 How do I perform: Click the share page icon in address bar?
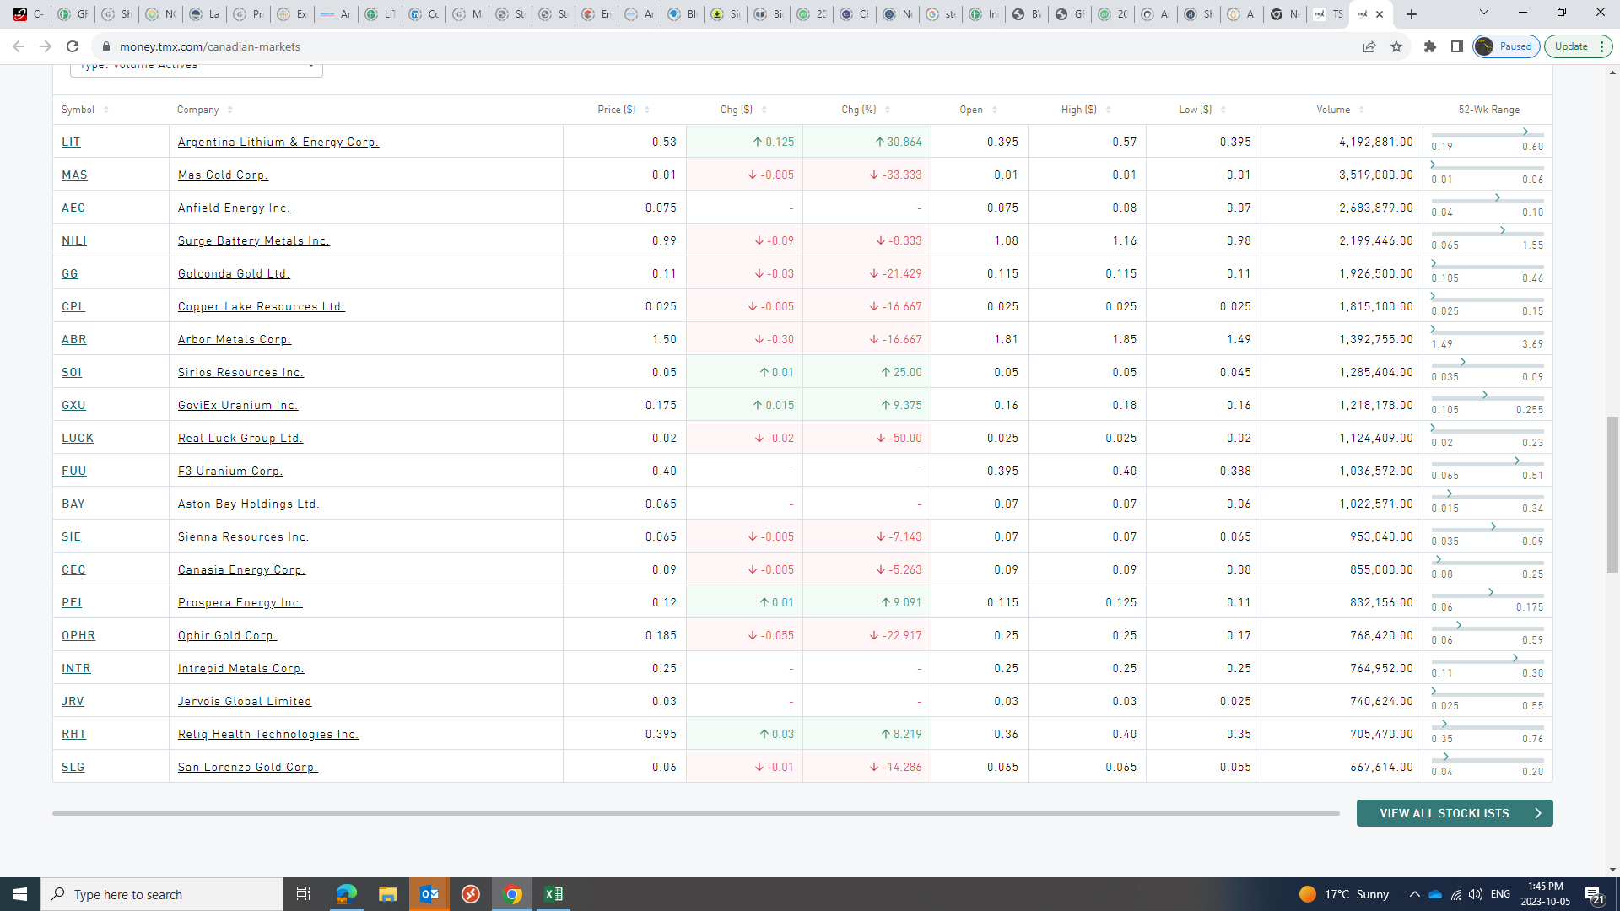pyautogui.click(x=1369, y=46)
